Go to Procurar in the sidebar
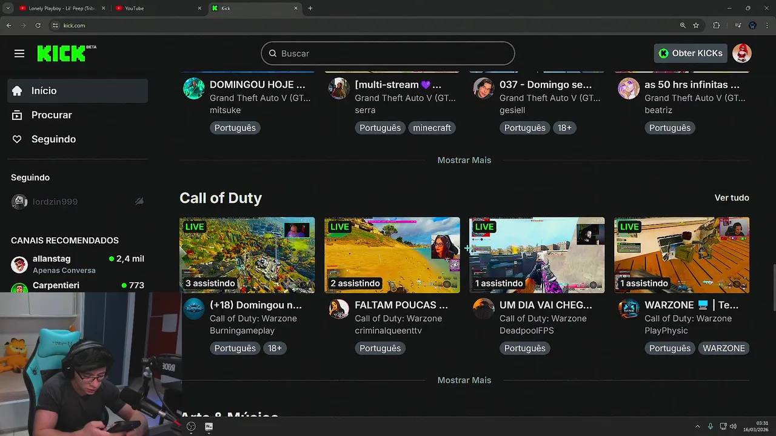This screenshot has height=436, width=776. click(x=78, y=115)
